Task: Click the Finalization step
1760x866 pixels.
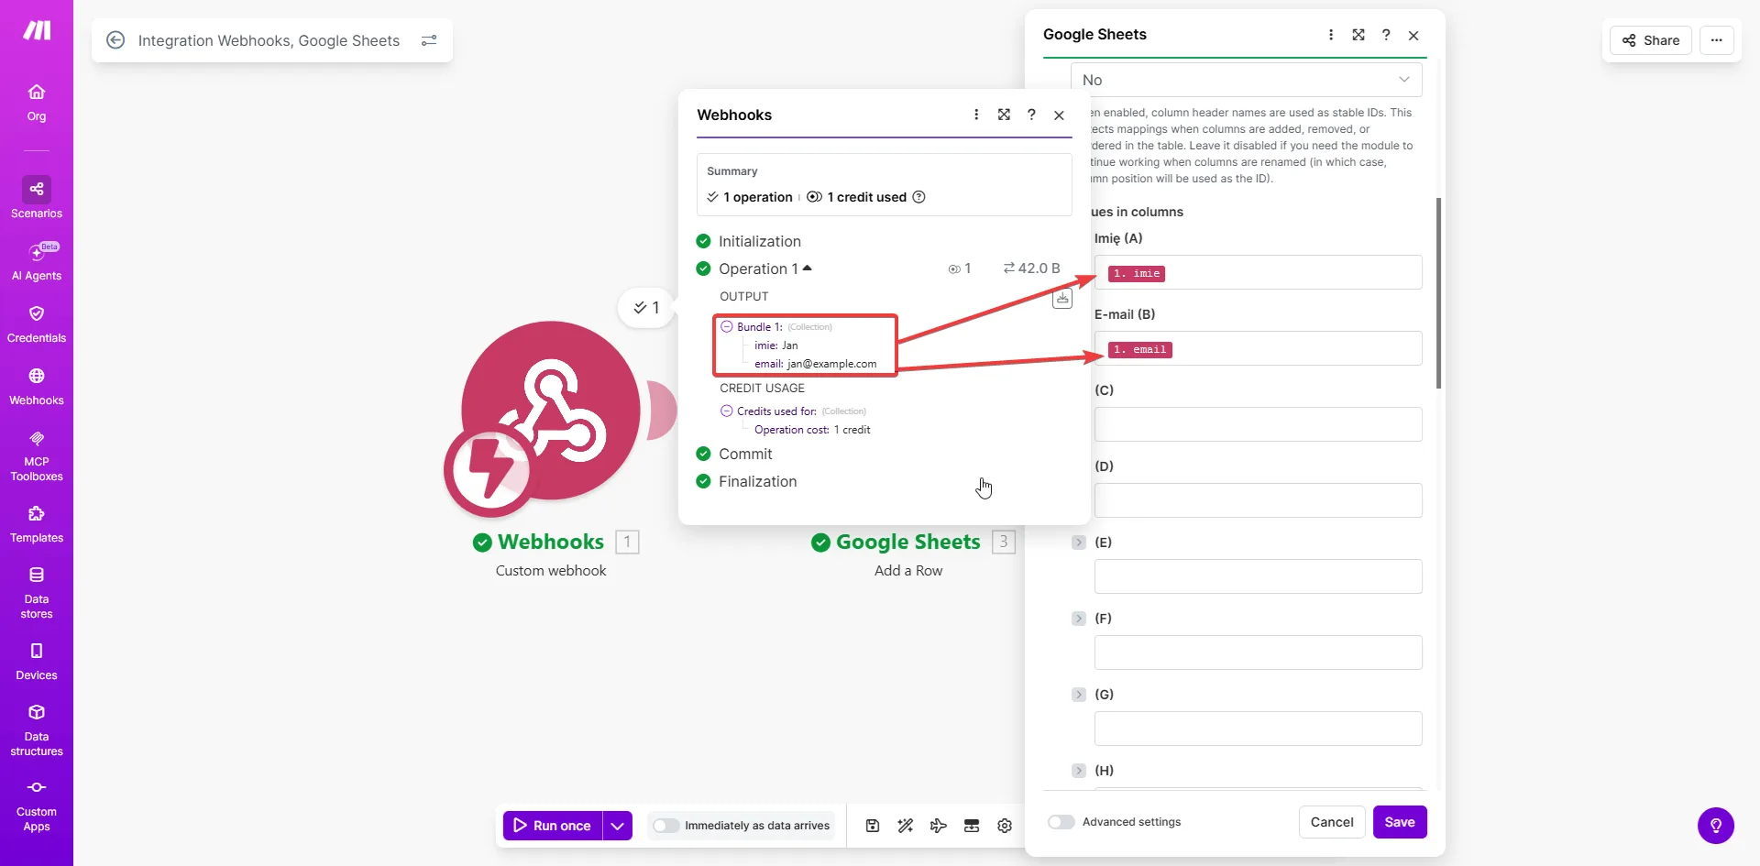Action: [x=758, y=481]
